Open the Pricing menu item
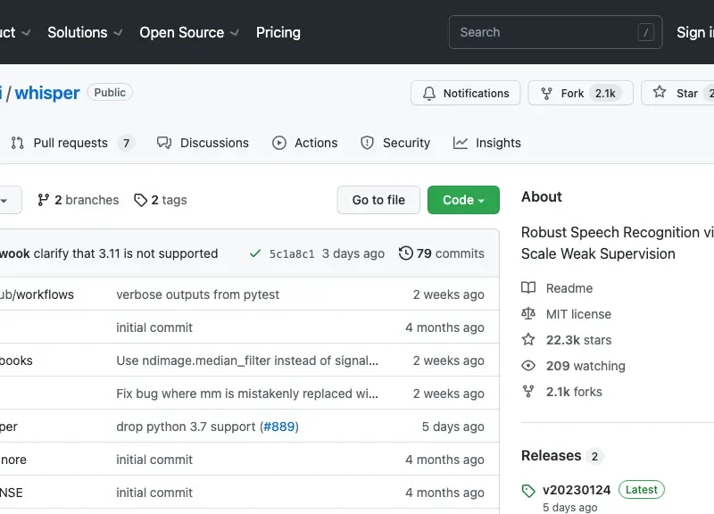This screenshot has height=514, width=714. coord(278,32)
